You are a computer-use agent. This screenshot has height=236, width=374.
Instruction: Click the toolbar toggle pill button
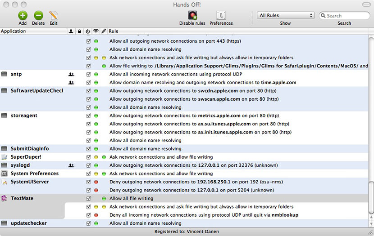[x=366, y=4]
